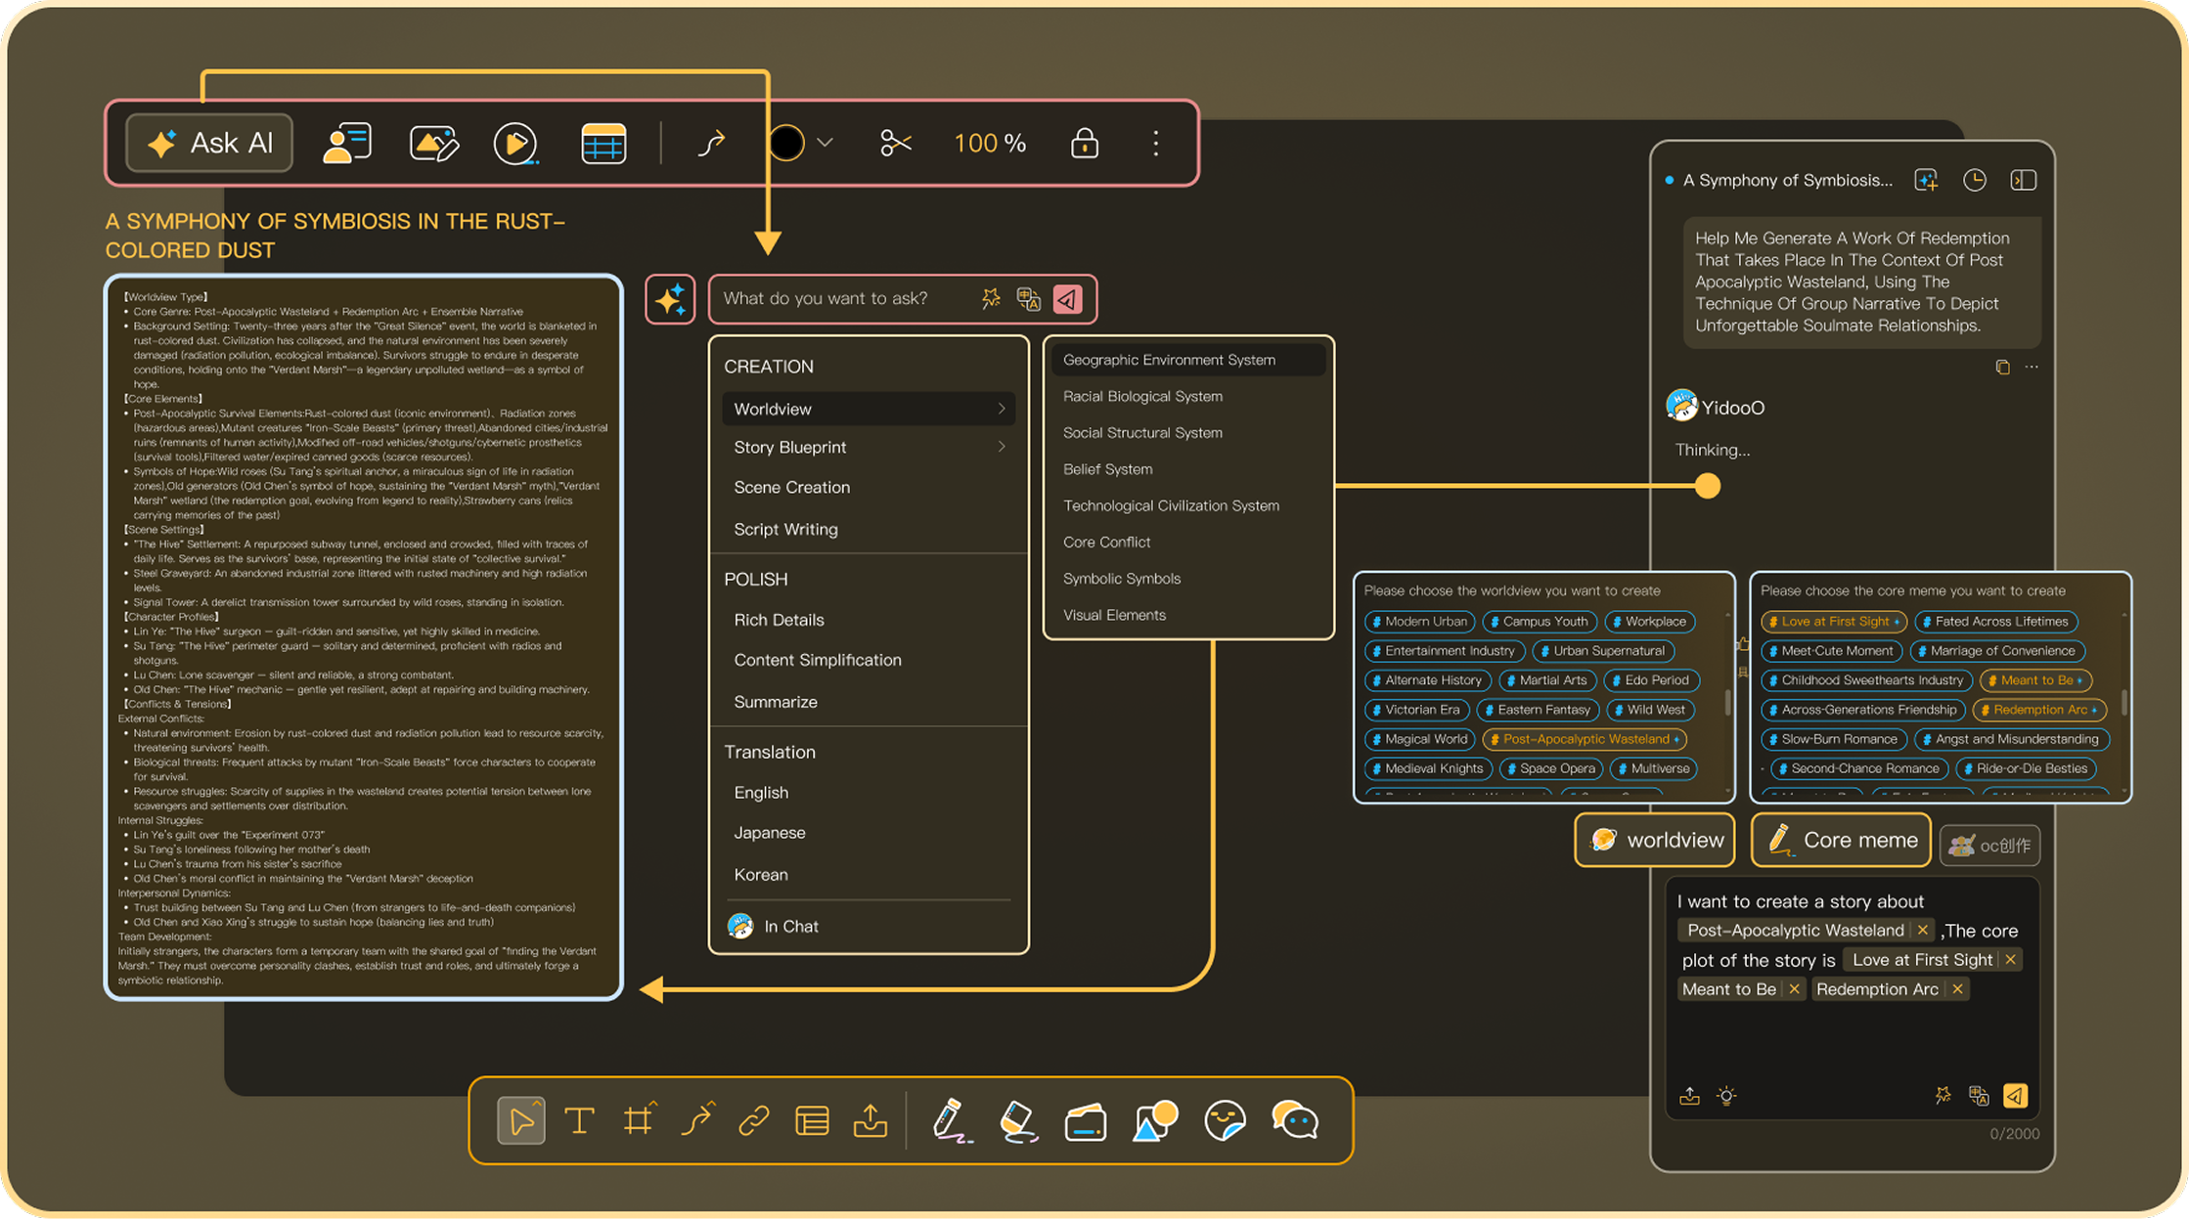Click the worldview button

pos(1655,840)
